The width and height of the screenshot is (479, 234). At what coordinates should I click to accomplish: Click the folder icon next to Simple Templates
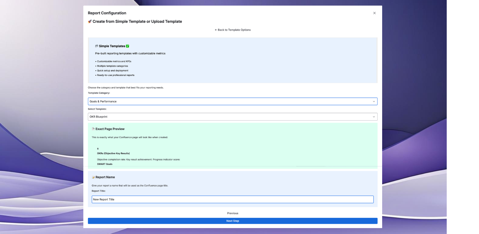point(97,46)
